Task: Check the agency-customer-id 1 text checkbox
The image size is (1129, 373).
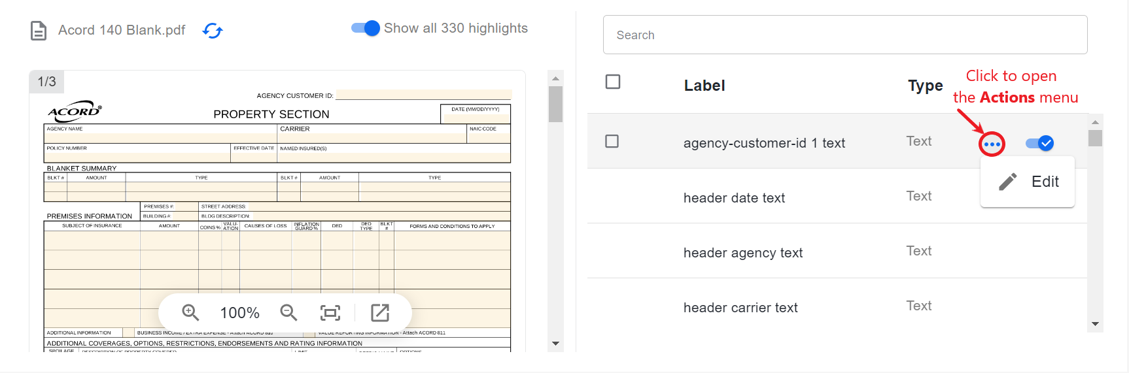Action: tap(612, 141)
